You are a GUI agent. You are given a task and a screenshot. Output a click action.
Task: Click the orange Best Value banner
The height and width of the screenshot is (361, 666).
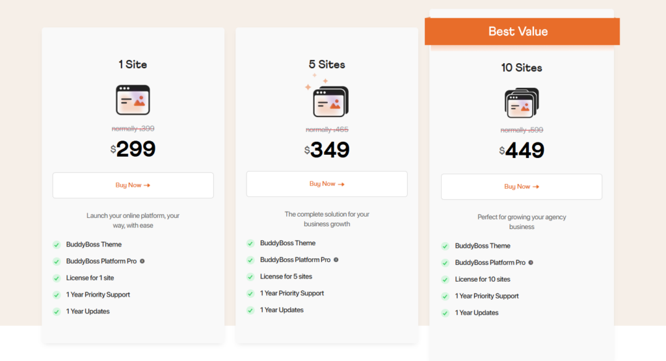(522, 31)
